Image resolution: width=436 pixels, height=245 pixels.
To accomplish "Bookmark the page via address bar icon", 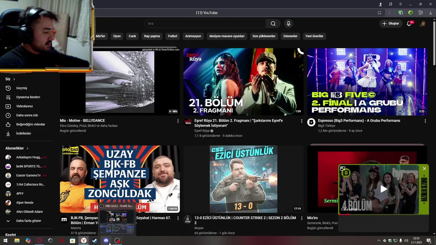I will (379, 13).
